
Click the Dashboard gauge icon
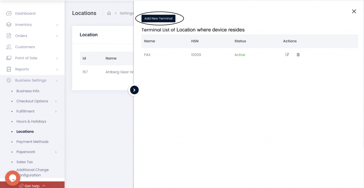click(9, 13)
